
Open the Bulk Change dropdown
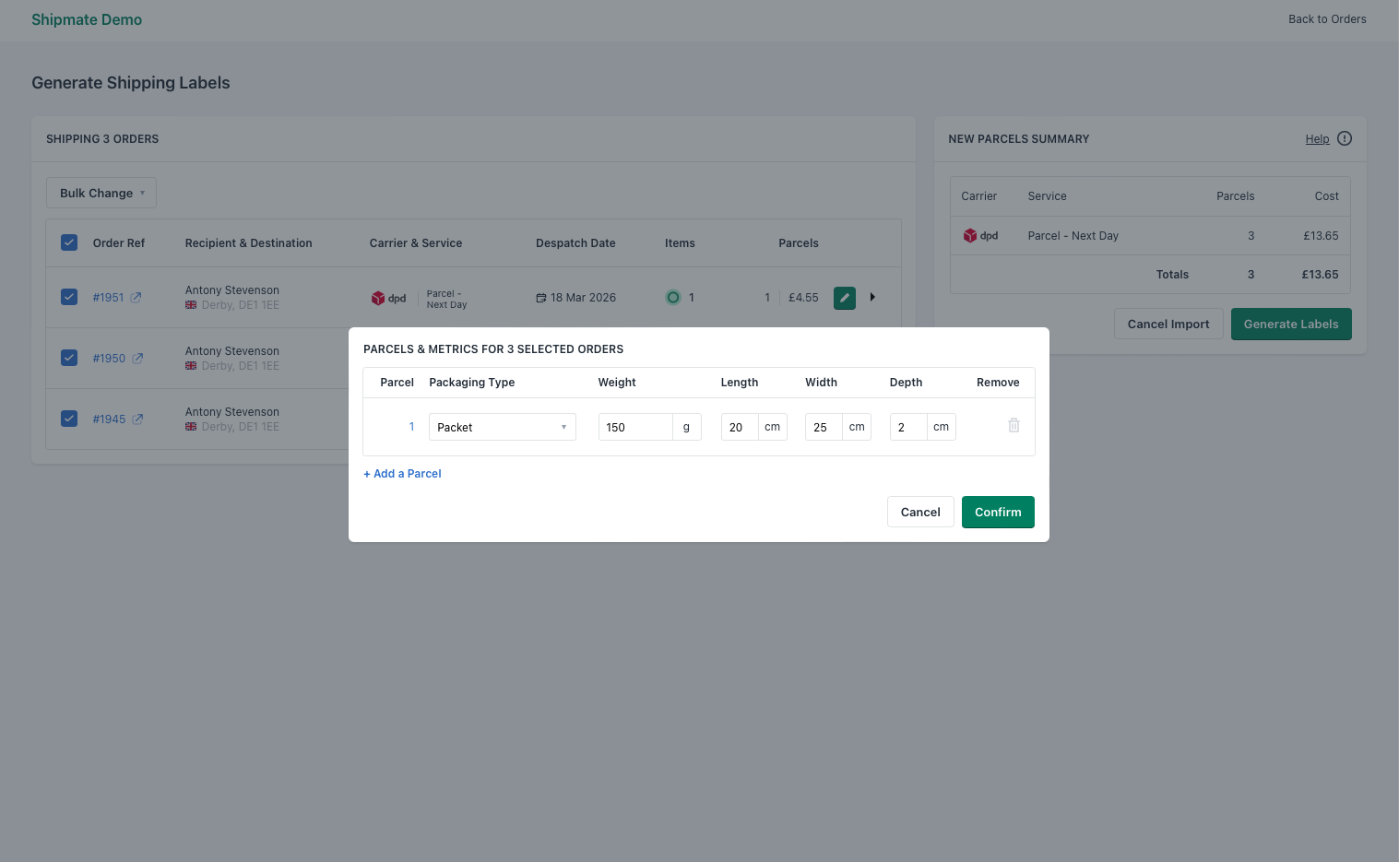101,193
